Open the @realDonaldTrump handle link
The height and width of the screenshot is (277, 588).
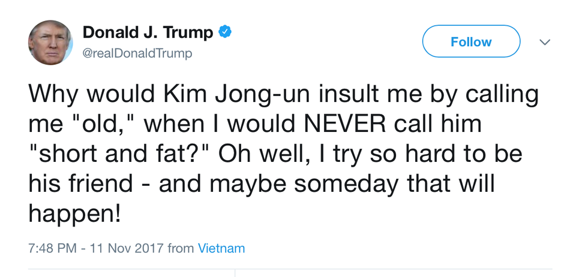click(137, 53)
